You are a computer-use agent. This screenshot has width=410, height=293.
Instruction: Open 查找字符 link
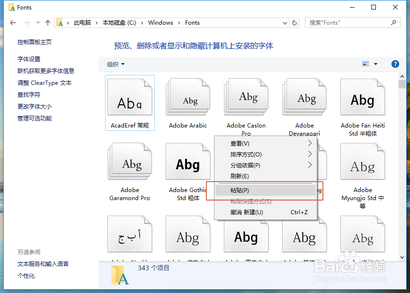(29, 94)
